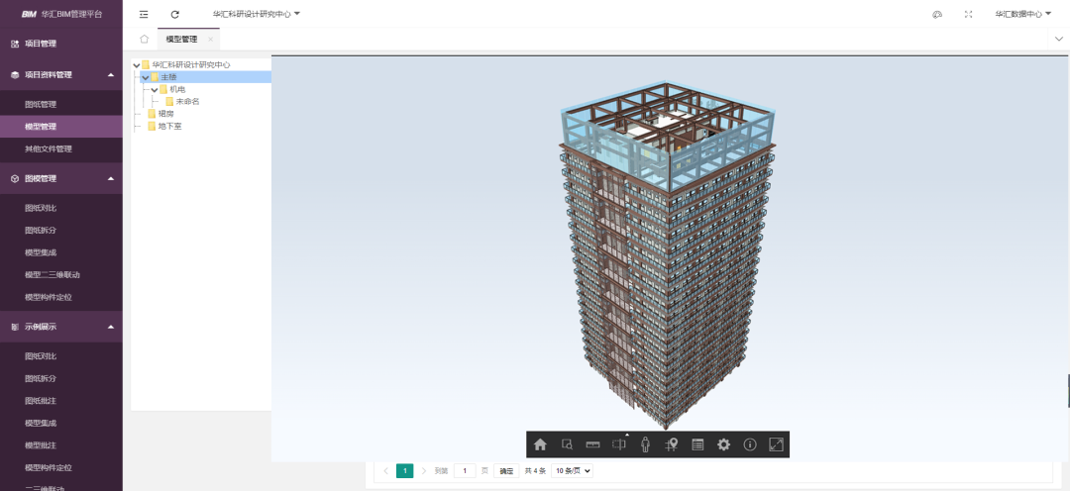Open 模型集成 under 图模管理
1070x491 pixels.
[x=42, y=252]
